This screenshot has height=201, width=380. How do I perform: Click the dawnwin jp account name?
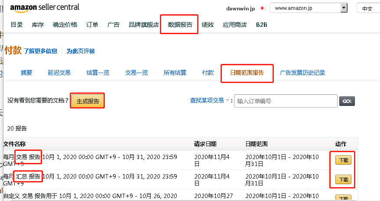coord(240,9)
